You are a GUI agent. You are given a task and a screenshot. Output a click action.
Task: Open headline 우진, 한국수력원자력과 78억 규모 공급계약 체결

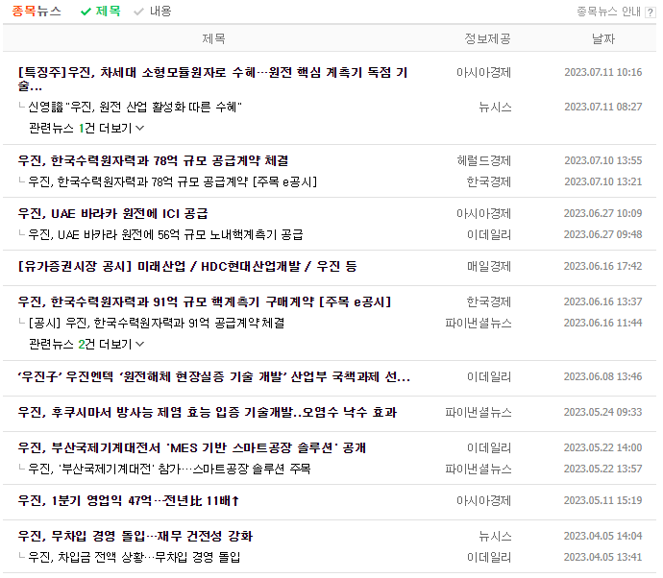click(153, 160)
